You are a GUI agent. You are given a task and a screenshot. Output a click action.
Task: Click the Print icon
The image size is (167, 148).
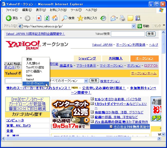122,18
